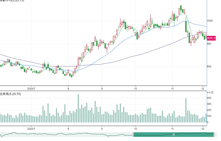Click the left handle of the range navigator
This screenshot has height=141, width=221.
pyautogui.click(x=133, y=135)
